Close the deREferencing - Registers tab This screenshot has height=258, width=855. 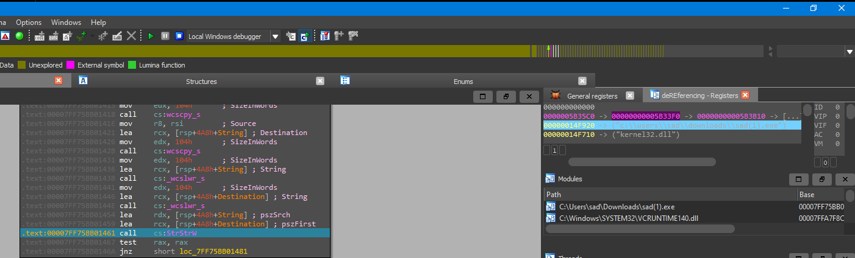745,96
